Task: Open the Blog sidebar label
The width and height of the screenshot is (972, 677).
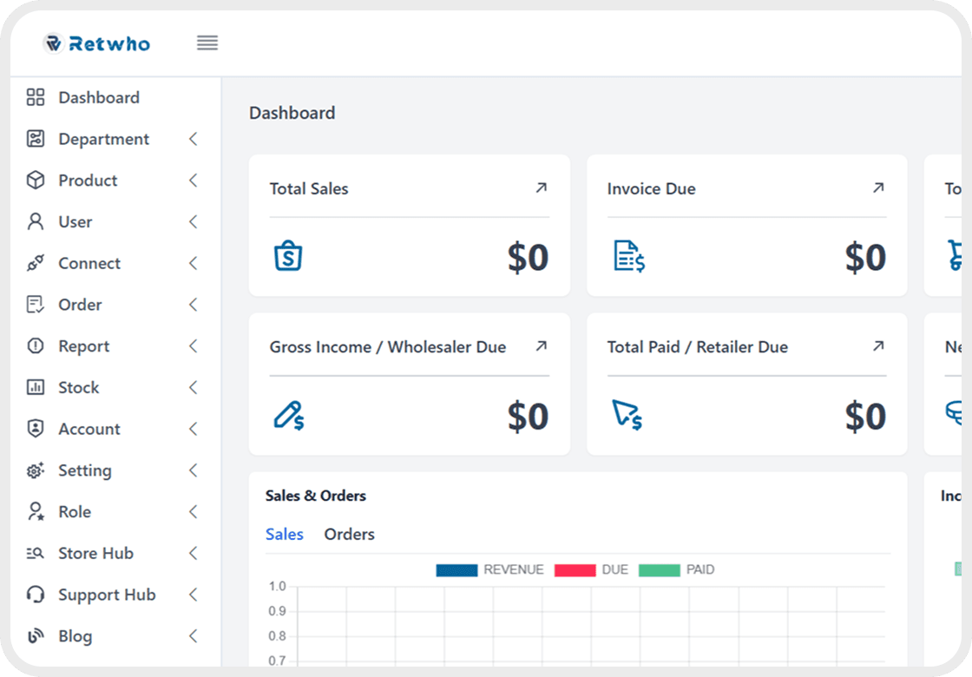Action: pos(75,636)
